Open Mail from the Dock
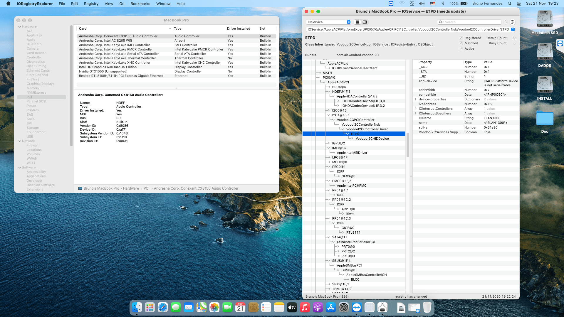Screen dimensions: 564x317 [189, 308]
